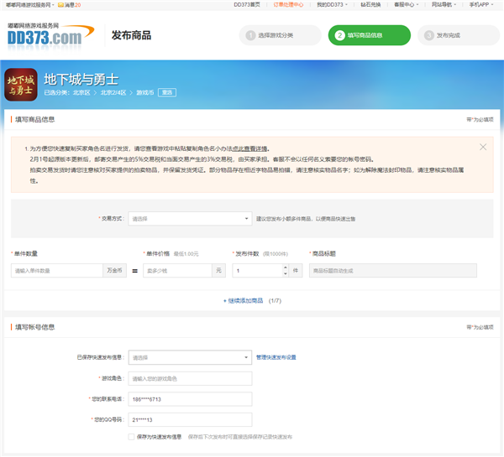Click the 消息 count 20
Image resolution: width=504 pixels, height=457 pixels.
(x=78, y=5)
